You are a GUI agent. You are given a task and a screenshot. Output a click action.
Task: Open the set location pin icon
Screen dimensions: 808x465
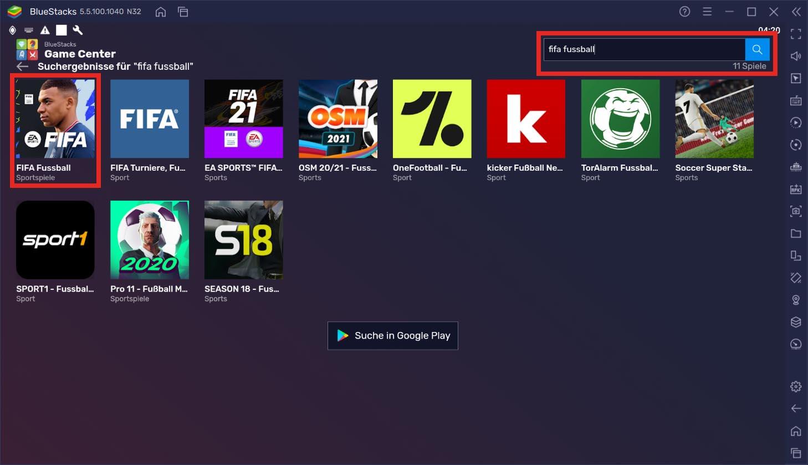coord(796,300)
